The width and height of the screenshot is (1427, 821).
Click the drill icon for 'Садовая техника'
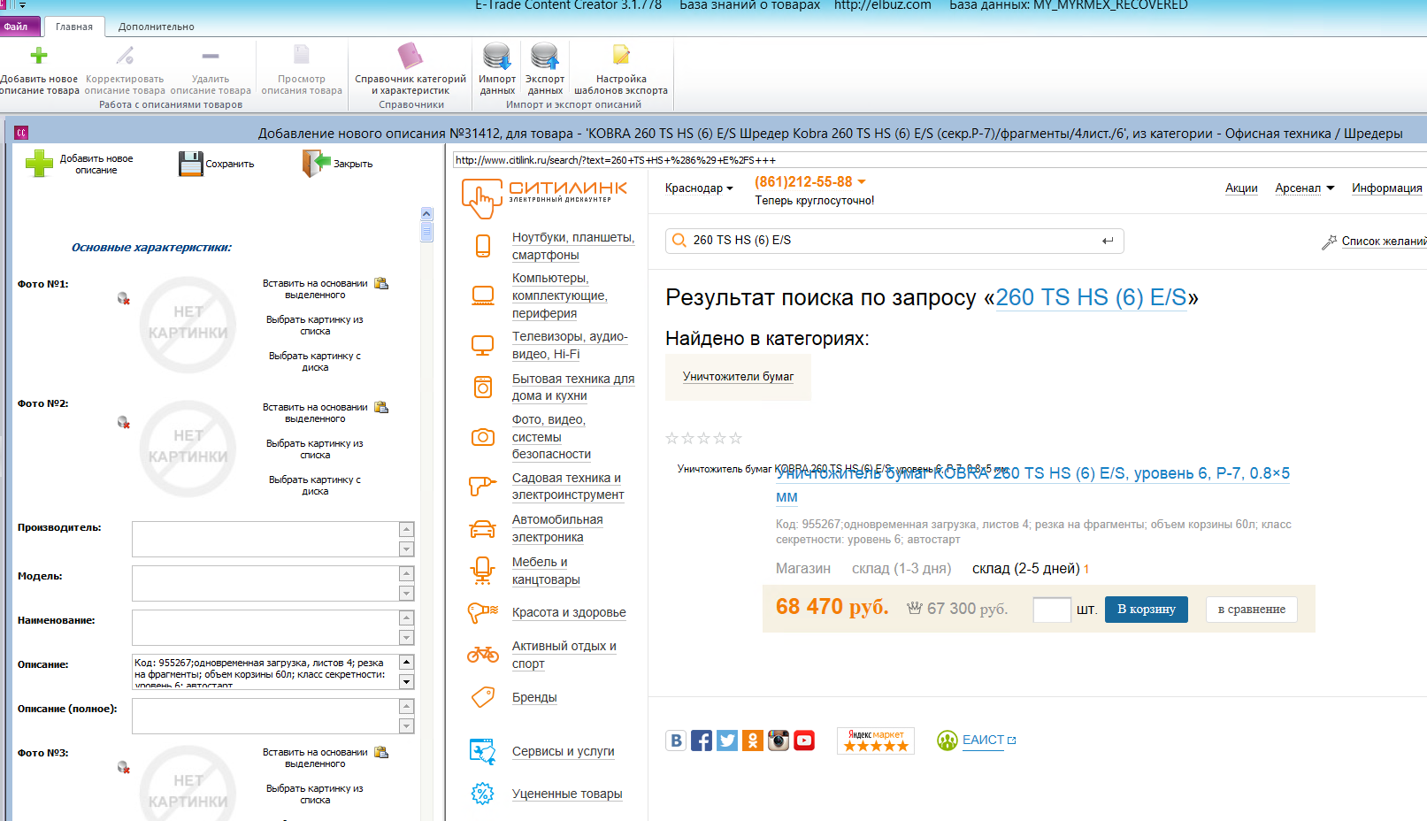pyautogui.click(x=482, y=486)
